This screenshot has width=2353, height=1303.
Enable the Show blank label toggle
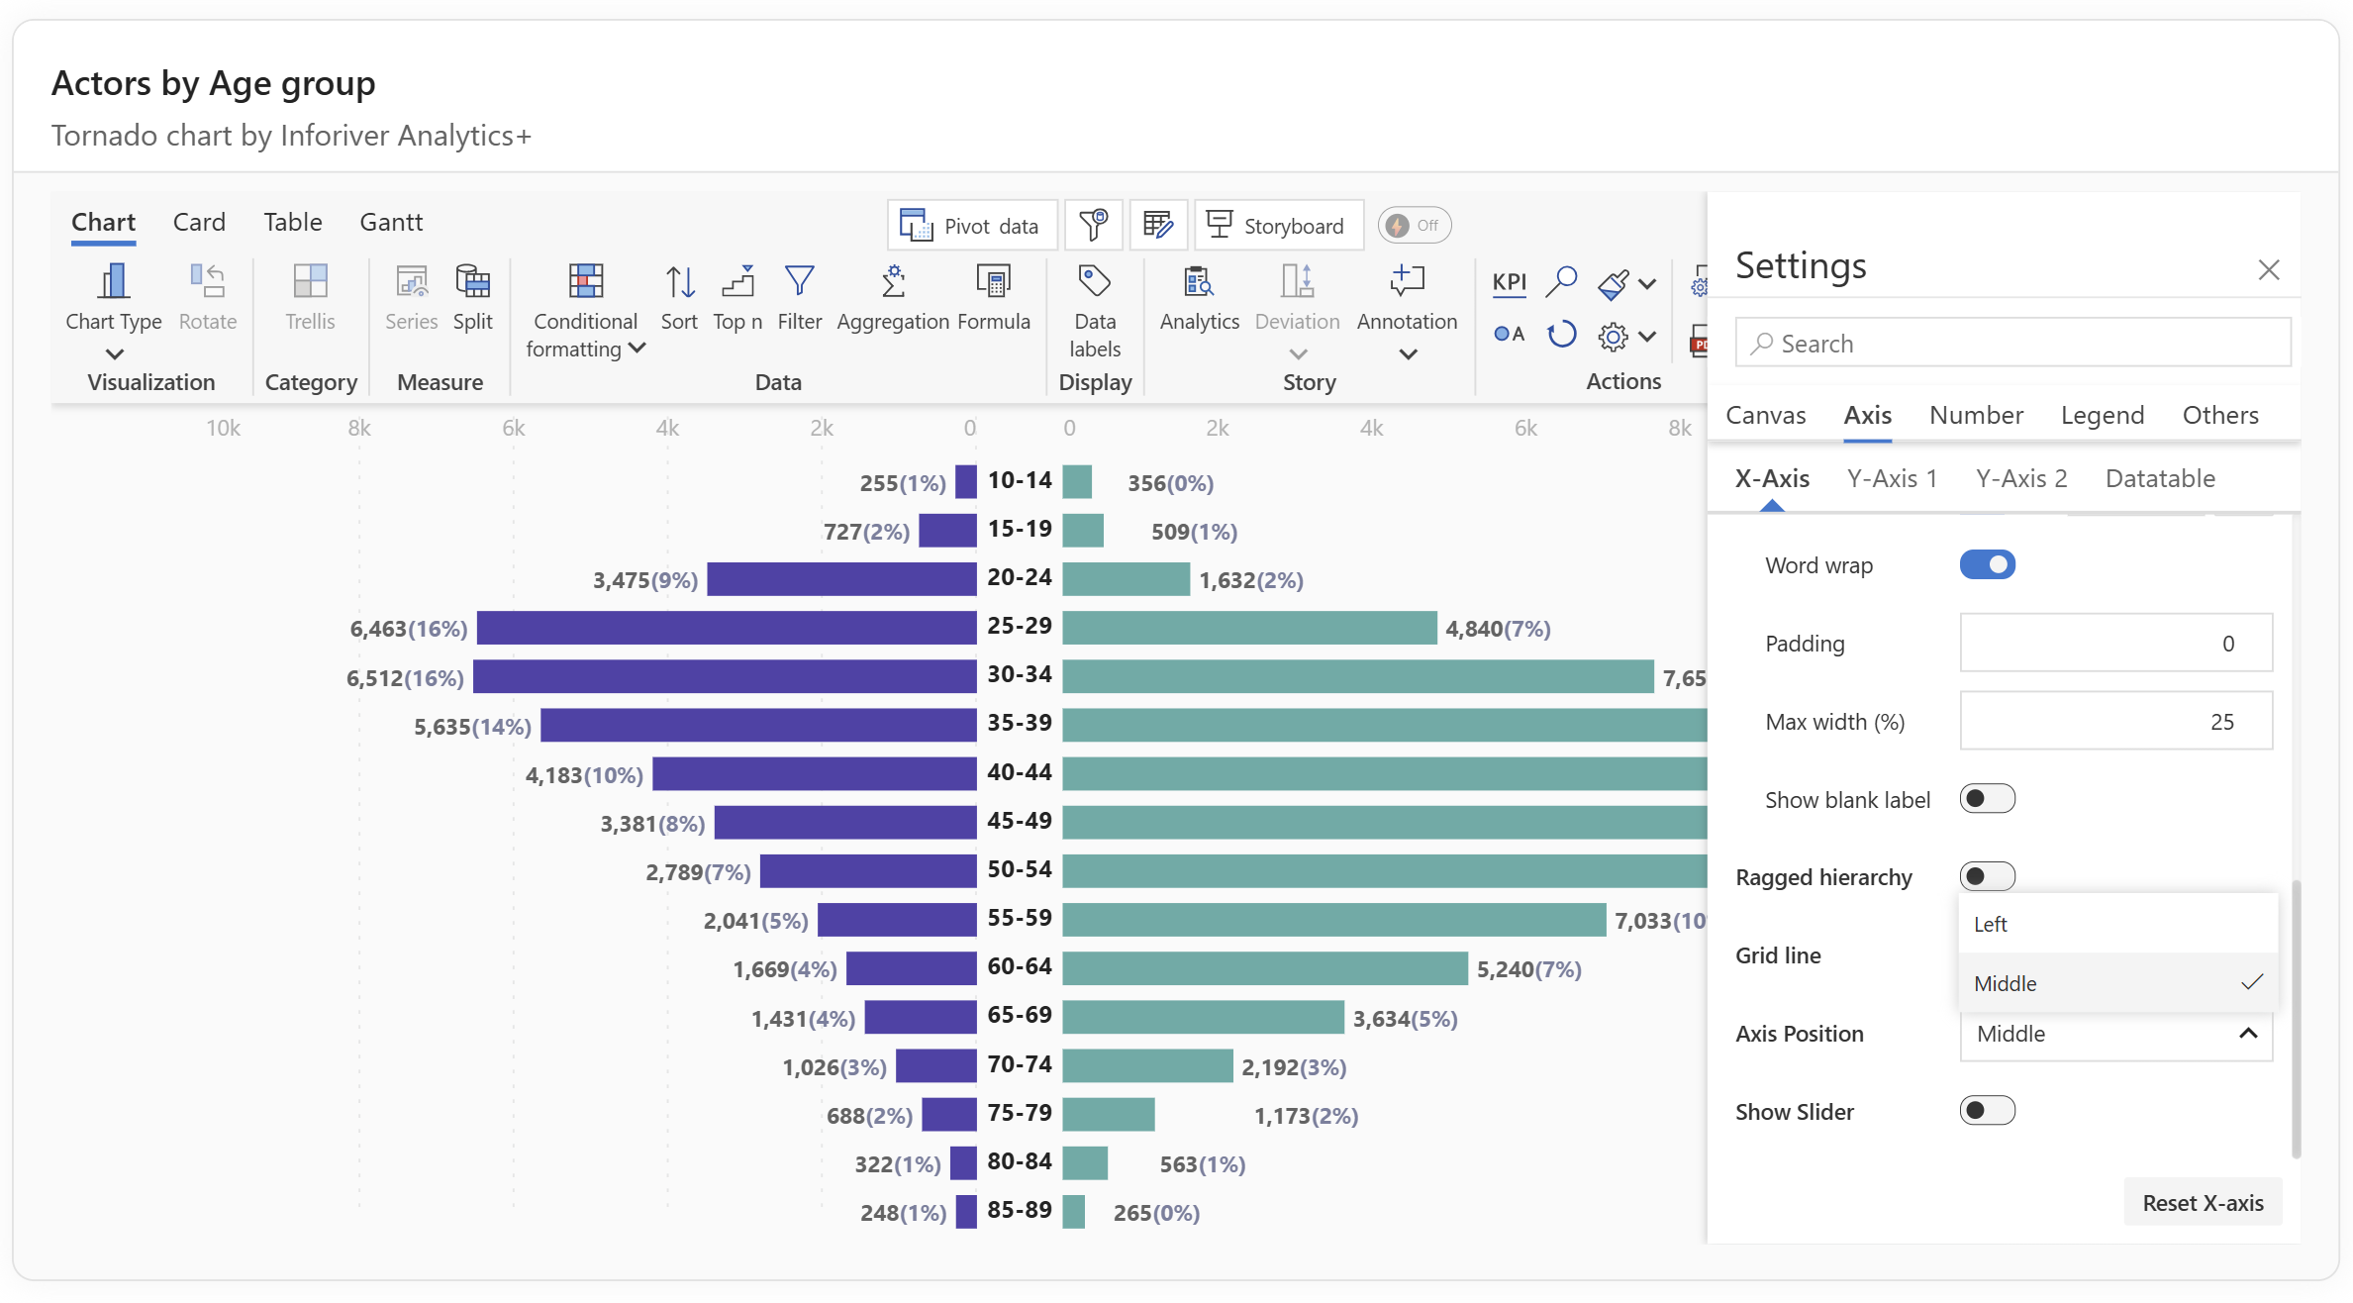(1987, 799)
